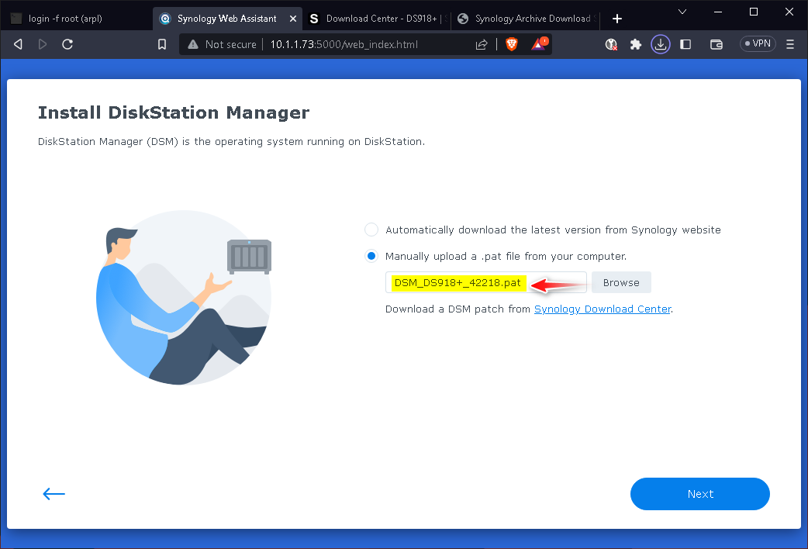The height and width of the screenshot is (549, 808).
Task: Show browser downloads via the download icon
Action: point(660,44)
